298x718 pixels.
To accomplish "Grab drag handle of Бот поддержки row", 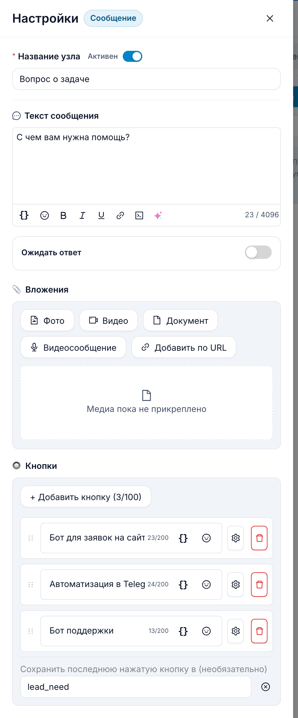I will pos(31,631).
